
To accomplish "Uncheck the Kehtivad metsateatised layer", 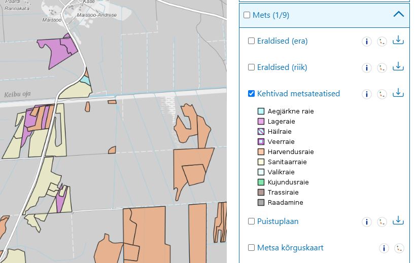I will coord(251,94).
